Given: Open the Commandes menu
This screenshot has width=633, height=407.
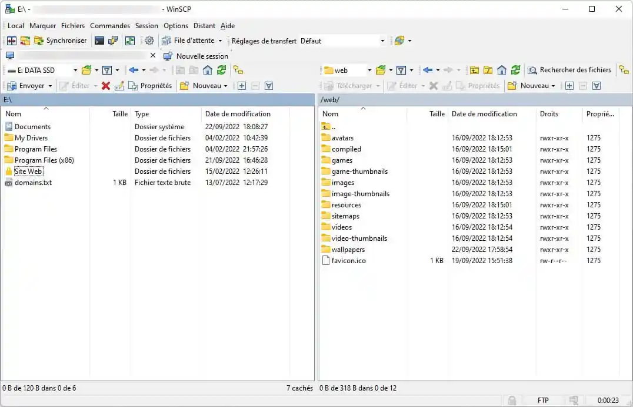Looking at the screenshot, I should pyautogui.click(x=110, y=26).
